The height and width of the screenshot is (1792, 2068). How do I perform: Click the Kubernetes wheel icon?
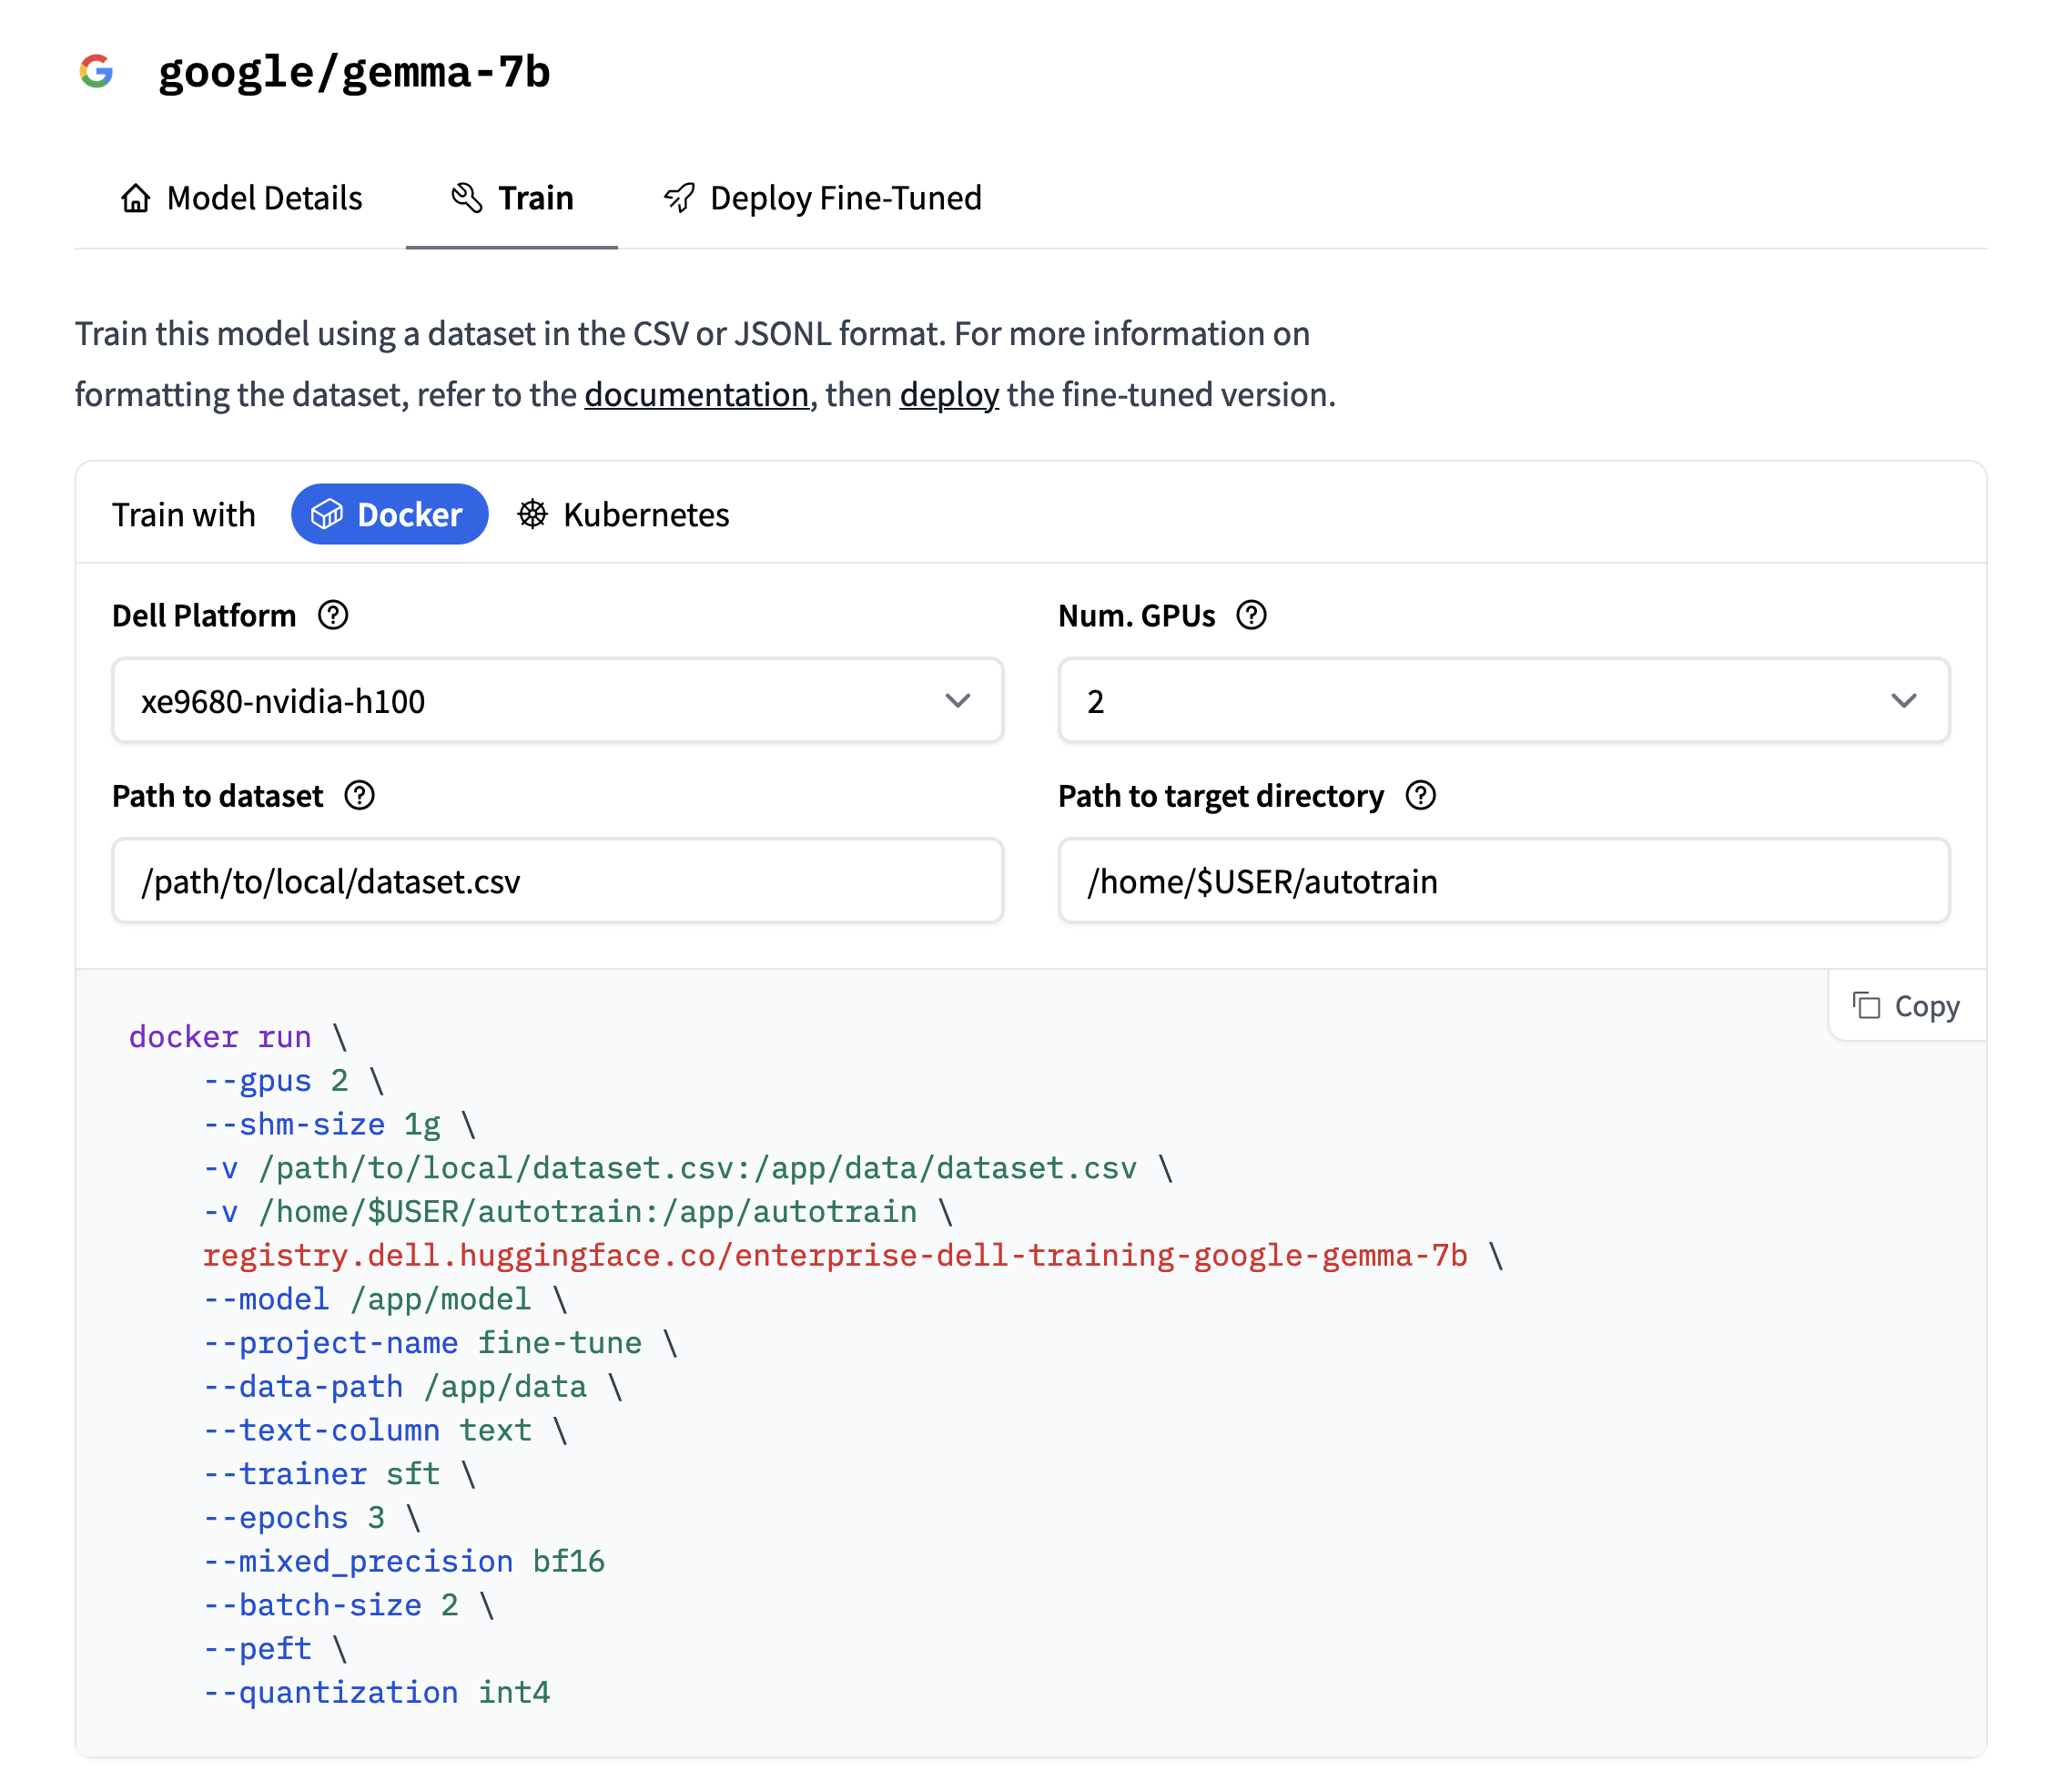coord(532,514)
